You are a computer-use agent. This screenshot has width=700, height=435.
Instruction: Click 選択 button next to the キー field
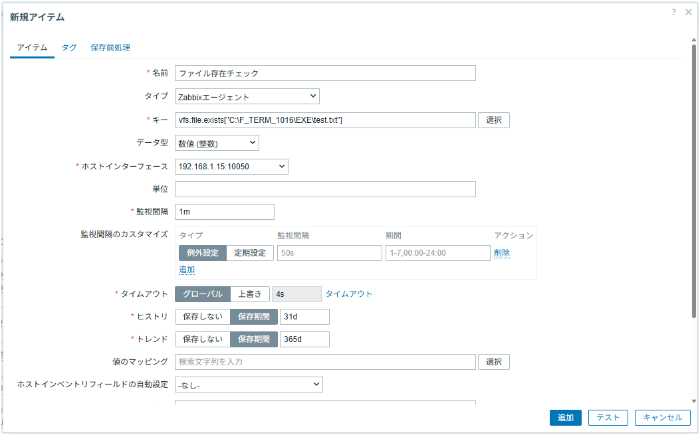coord(493,120)
